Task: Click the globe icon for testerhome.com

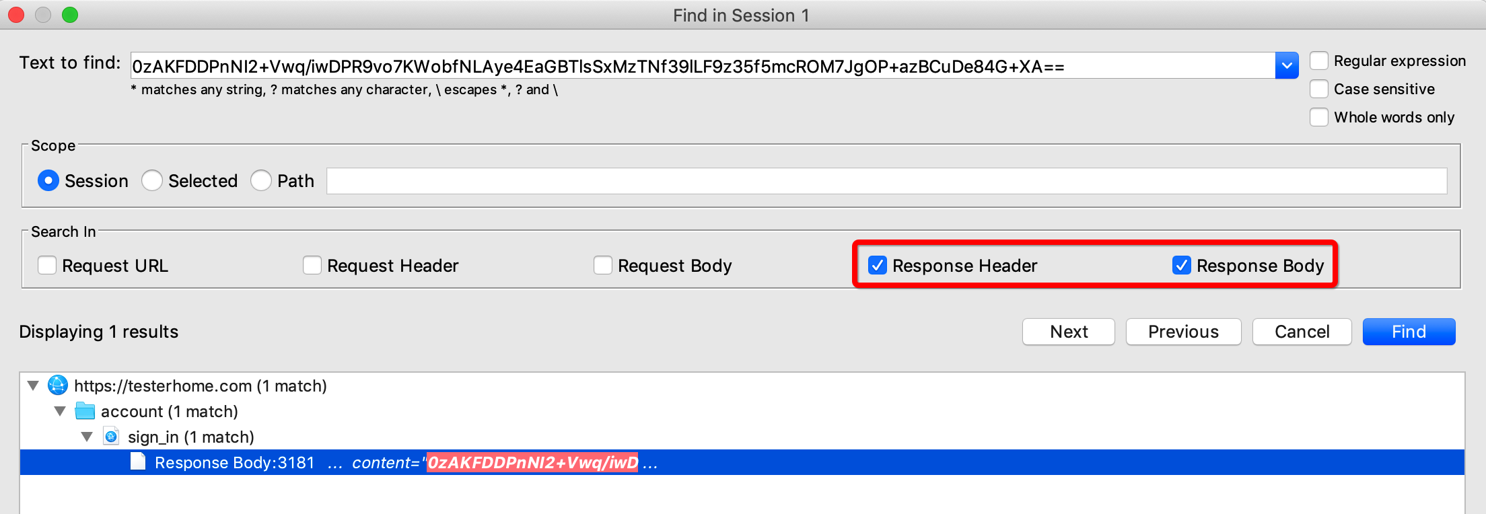Action: tap(58, 385)
